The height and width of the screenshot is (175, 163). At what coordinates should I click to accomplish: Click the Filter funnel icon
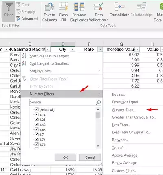(x=9, y=7)
